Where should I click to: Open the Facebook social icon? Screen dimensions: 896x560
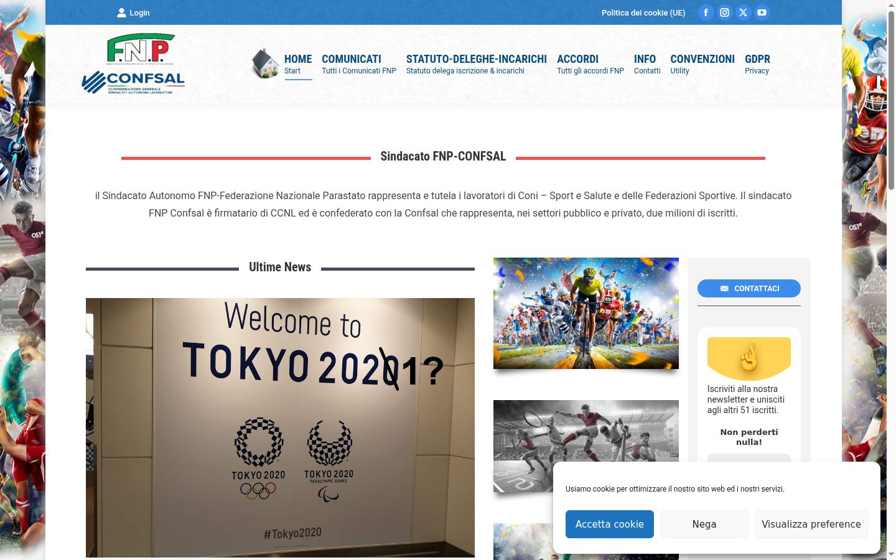(706, 12)
